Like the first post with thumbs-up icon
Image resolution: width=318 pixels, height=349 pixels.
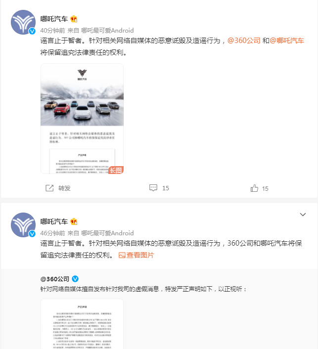point(254,188)
